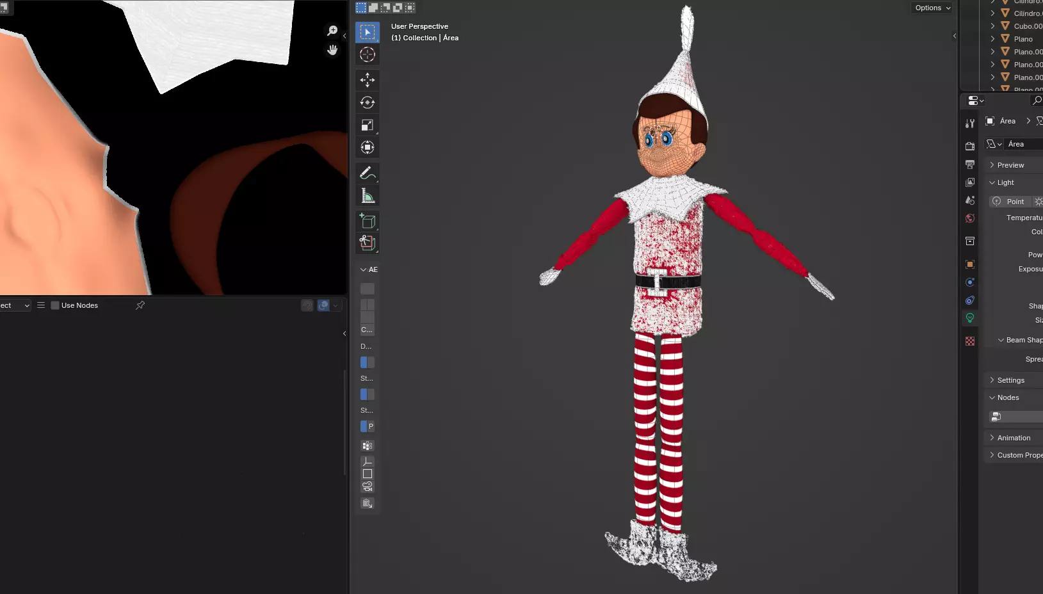Click the Área light name field
Viewport: 1043px width, 594px height.
pyautogui.click(x=1024, y=144)
